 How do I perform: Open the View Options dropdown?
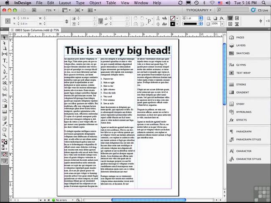coord(66,10)
